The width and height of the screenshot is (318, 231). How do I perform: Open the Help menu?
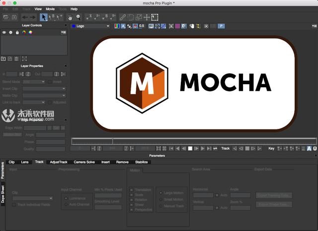click(x=74, y=9)
